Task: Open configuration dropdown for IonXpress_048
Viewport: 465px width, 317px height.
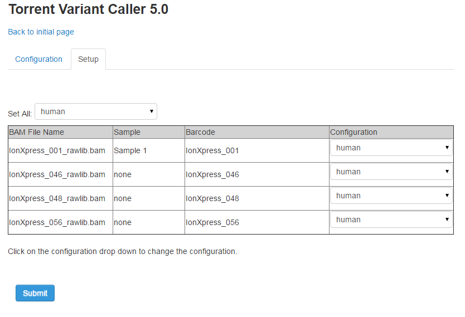Action: [391, 196]
